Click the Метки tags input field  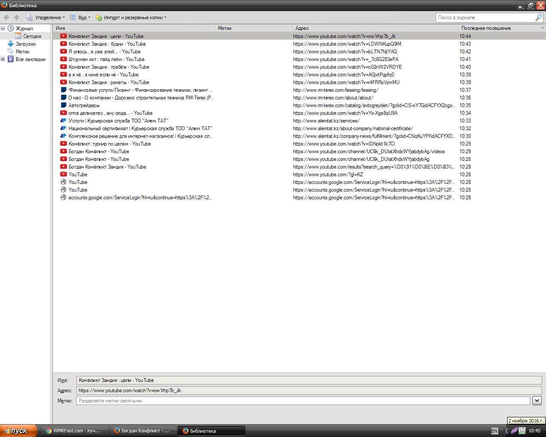tap(303, 401)
